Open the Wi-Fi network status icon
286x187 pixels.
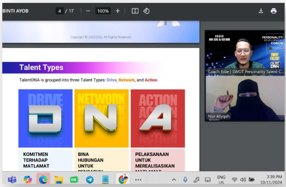(235, 180)
